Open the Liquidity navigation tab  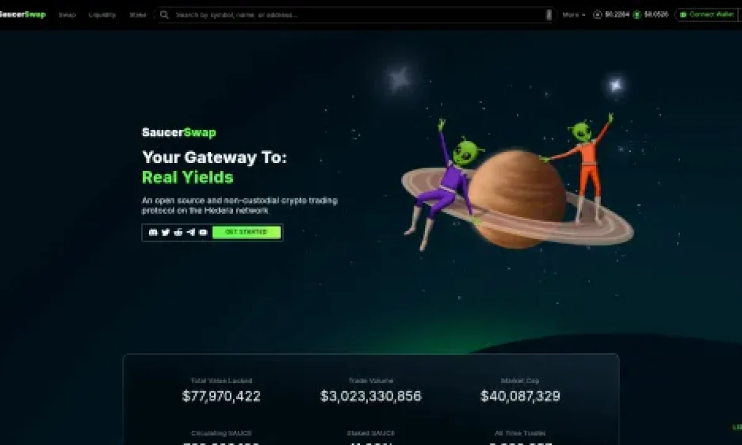[x=102, y=15]
